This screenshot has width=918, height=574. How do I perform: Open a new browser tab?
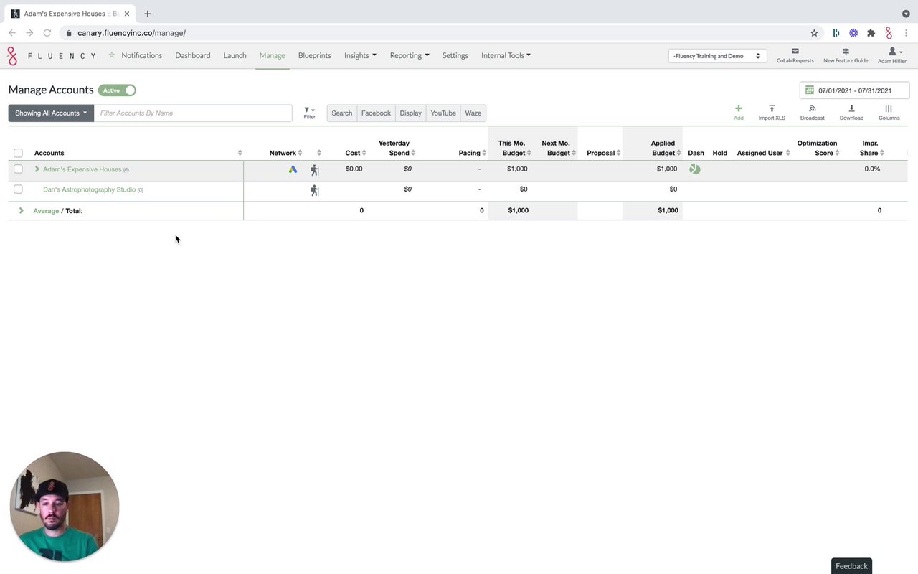148,14
